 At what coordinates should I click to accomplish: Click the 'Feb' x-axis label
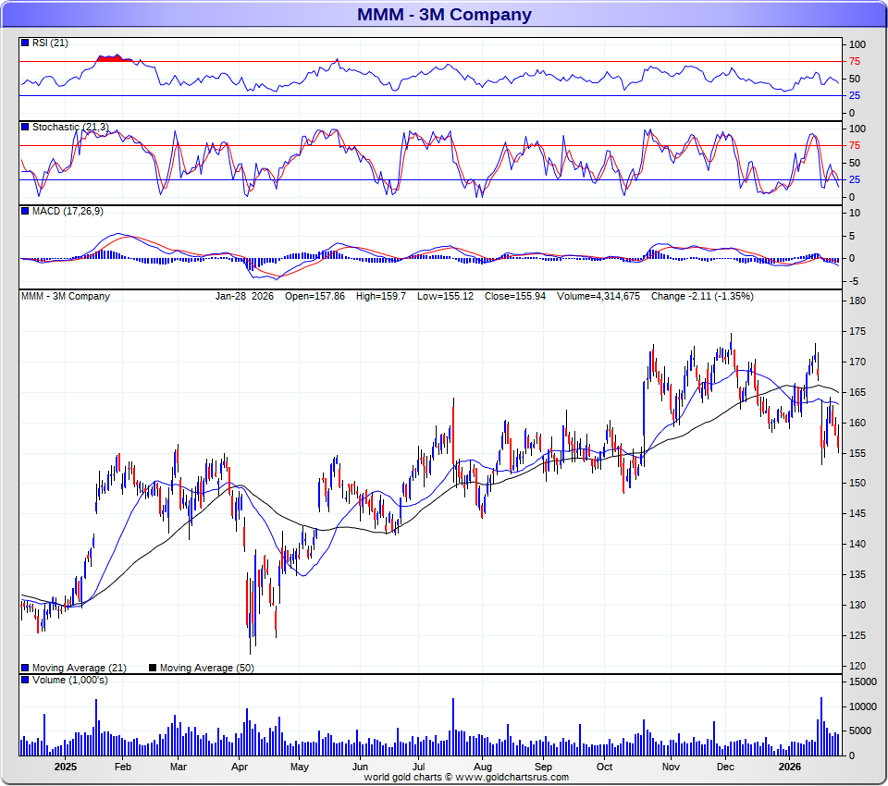coord(122,767)
